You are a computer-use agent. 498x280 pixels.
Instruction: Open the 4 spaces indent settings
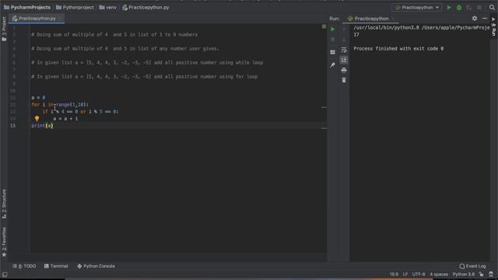point(439,275)
